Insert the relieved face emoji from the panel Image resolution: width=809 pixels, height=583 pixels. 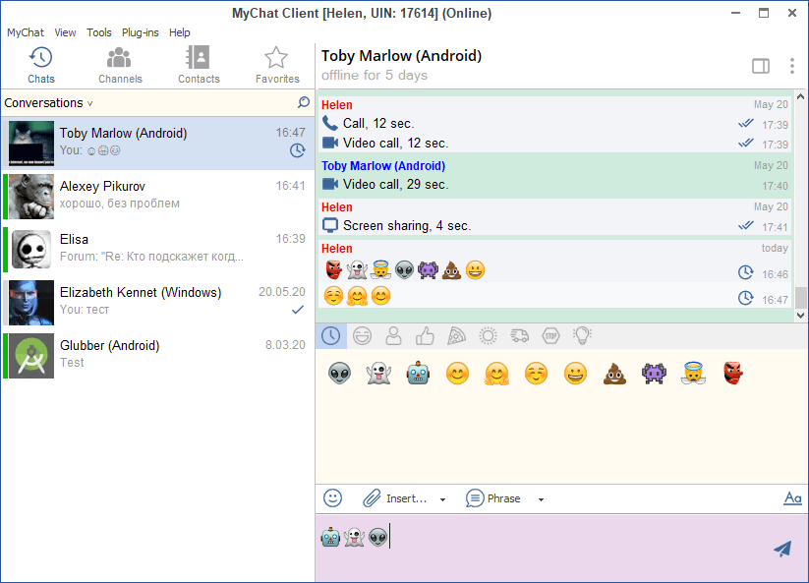pos(536,373)
